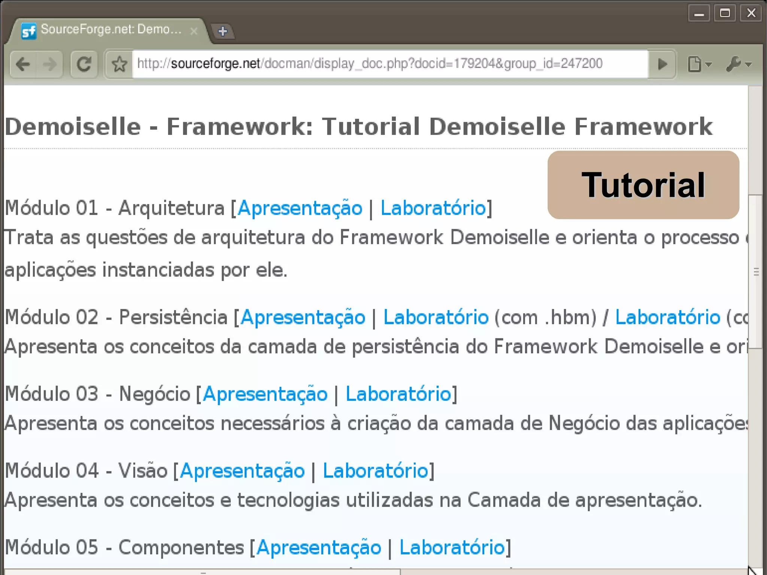Open Módulo 03 Laboratório link
This screenshot has height=575, width=767.
pyautogui.click(x=398, y=394)
